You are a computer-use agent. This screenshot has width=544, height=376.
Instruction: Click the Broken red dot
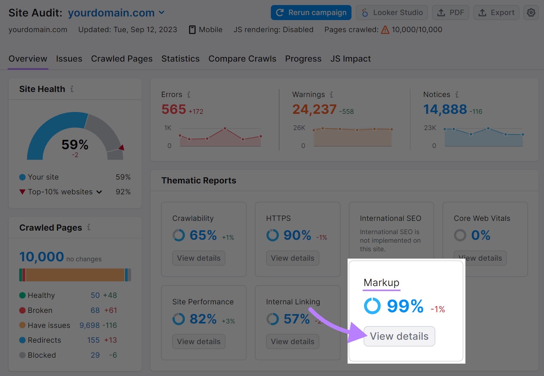[x=22, y=310]
